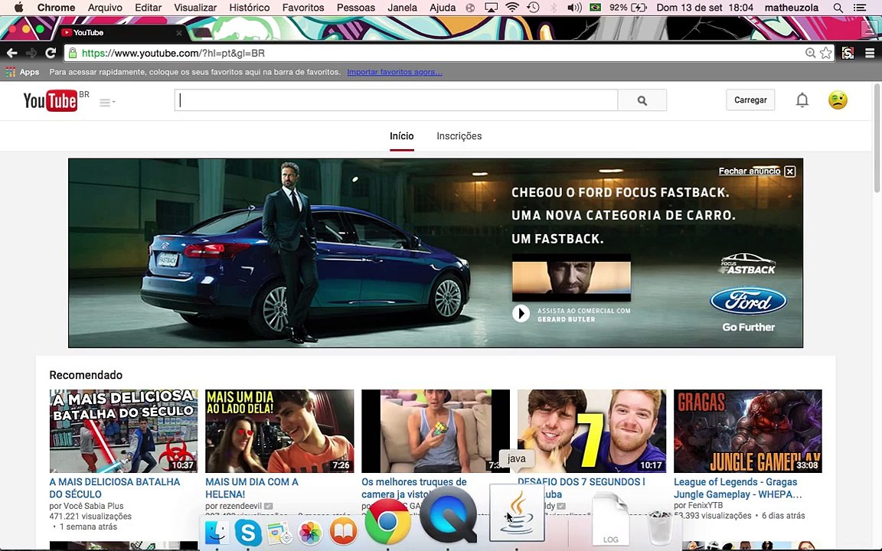
Task: Open the Histórico menu
Action: point(249,8)
